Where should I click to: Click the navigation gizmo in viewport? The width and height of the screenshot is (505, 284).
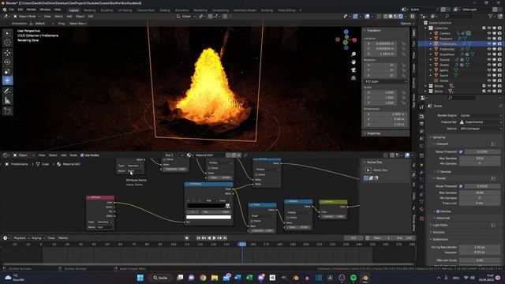346,40
